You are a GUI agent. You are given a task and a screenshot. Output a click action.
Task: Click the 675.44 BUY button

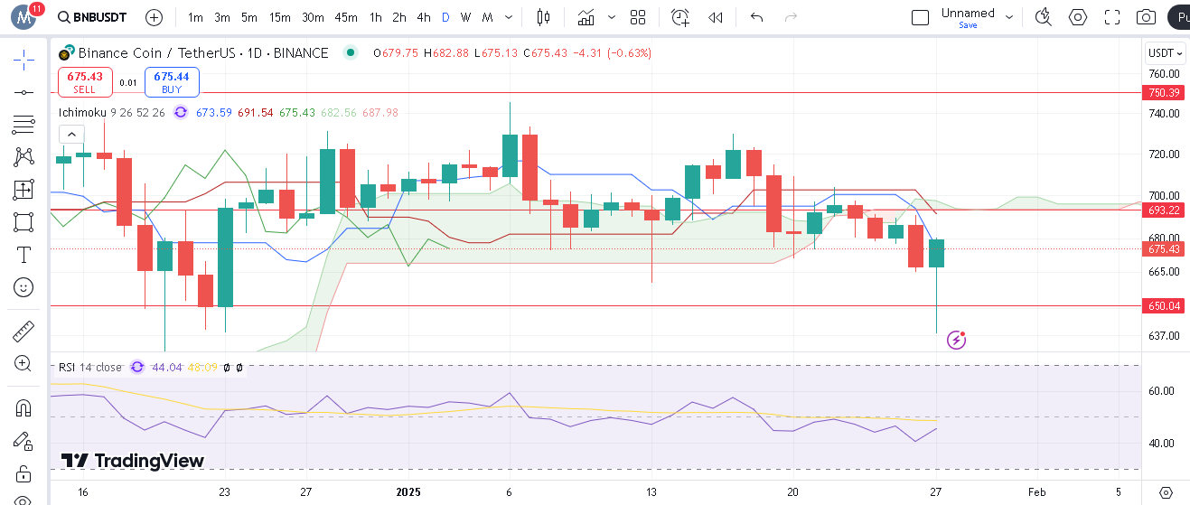172,82
